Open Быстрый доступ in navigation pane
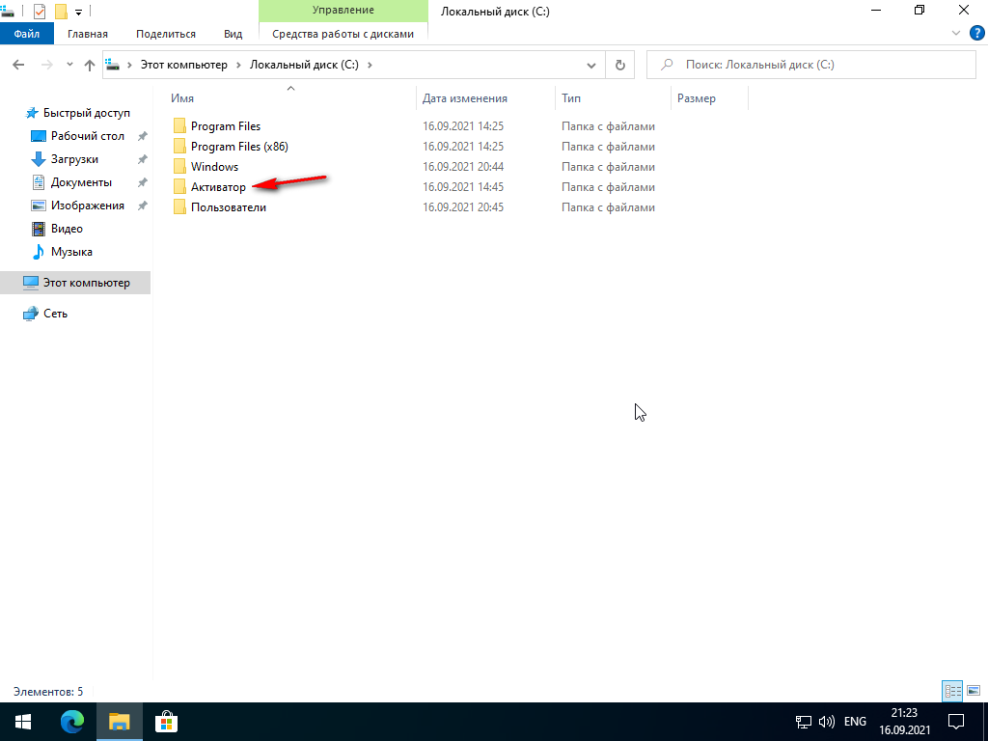Viewport: 988px width, 741px height. pyautogui.click(x=86, y=113)
